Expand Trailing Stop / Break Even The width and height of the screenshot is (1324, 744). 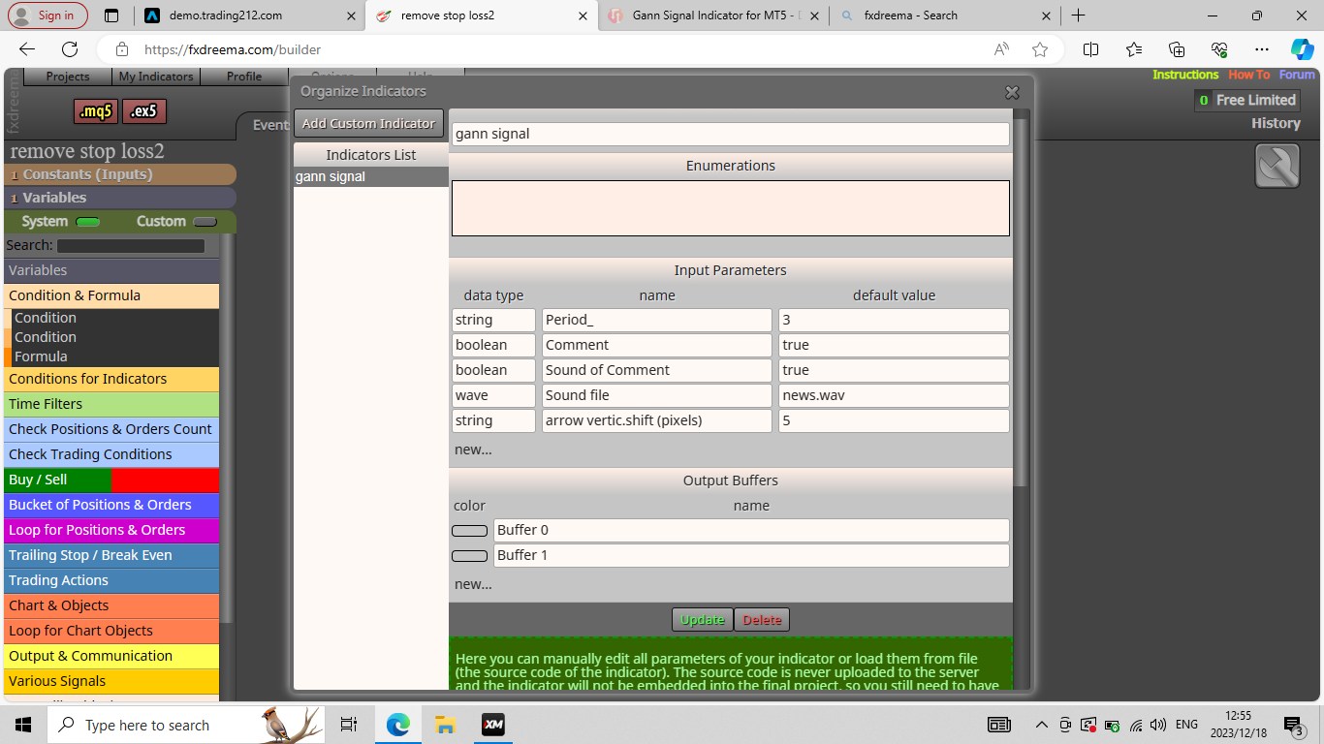[111, 555]
